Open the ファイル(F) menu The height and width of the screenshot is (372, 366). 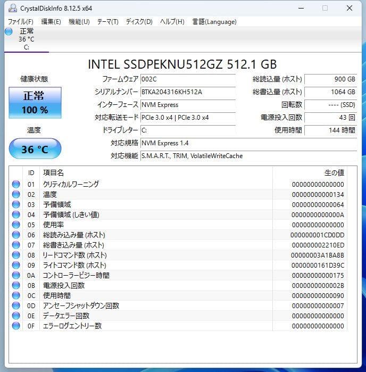click(x=20, y=22)
